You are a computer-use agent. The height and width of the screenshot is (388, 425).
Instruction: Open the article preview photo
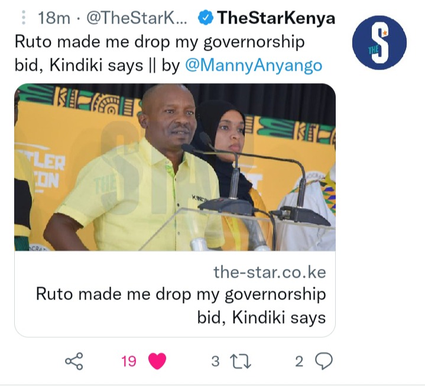(175, 167)
